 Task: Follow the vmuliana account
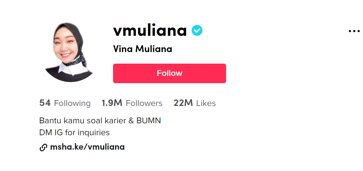pos(170,73)
